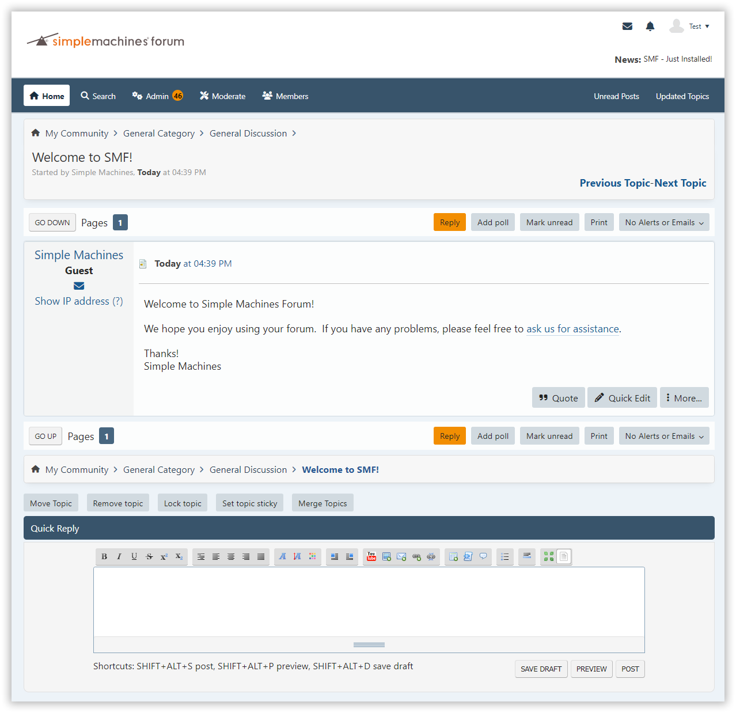Open the Test user profile menu

(689, 26)
